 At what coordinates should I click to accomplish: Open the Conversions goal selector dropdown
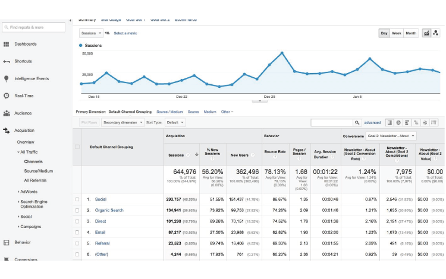coord(391,136)
